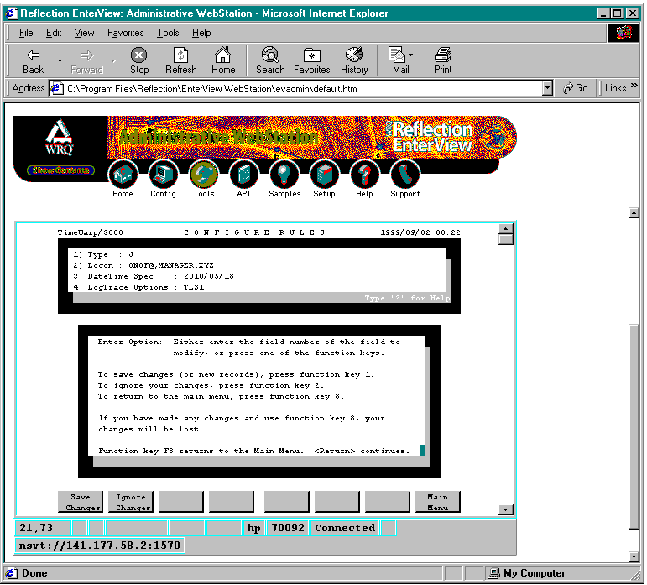Click the page icon in Address bar

(x=56, y=88)
